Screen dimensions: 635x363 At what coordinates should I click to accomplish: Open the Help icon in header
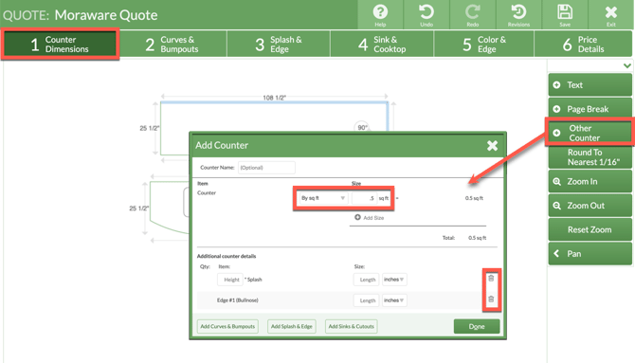[x=380, y=14]
